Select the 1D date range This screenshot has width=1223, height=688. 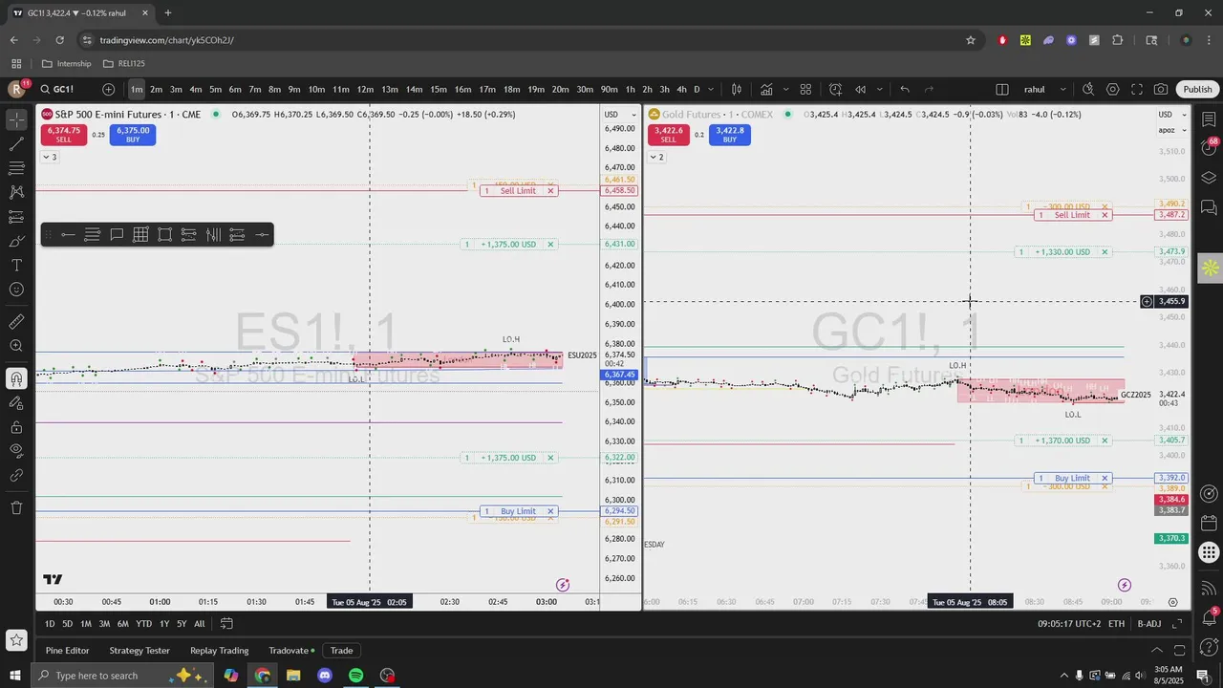tap(50, 624)
